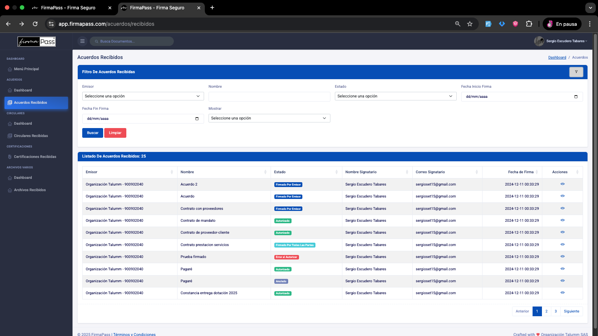The width and height of the screenshot is (598, 336).
Task: Expand the Emisor dropdown
Action: tap(143, 96)
